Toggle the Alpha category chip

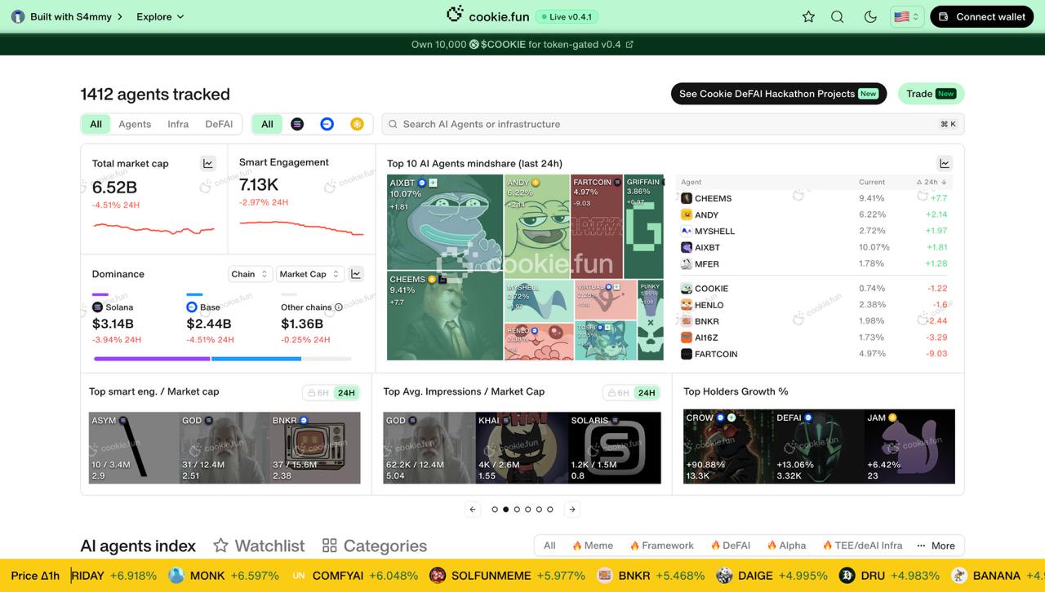tap(787, 546)
